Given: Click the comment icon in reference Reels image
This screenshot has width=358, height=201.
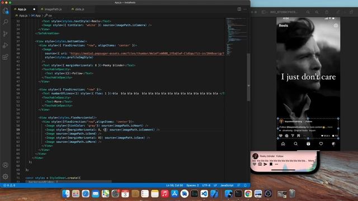Looking at the screenshot, I should point(286,136).
